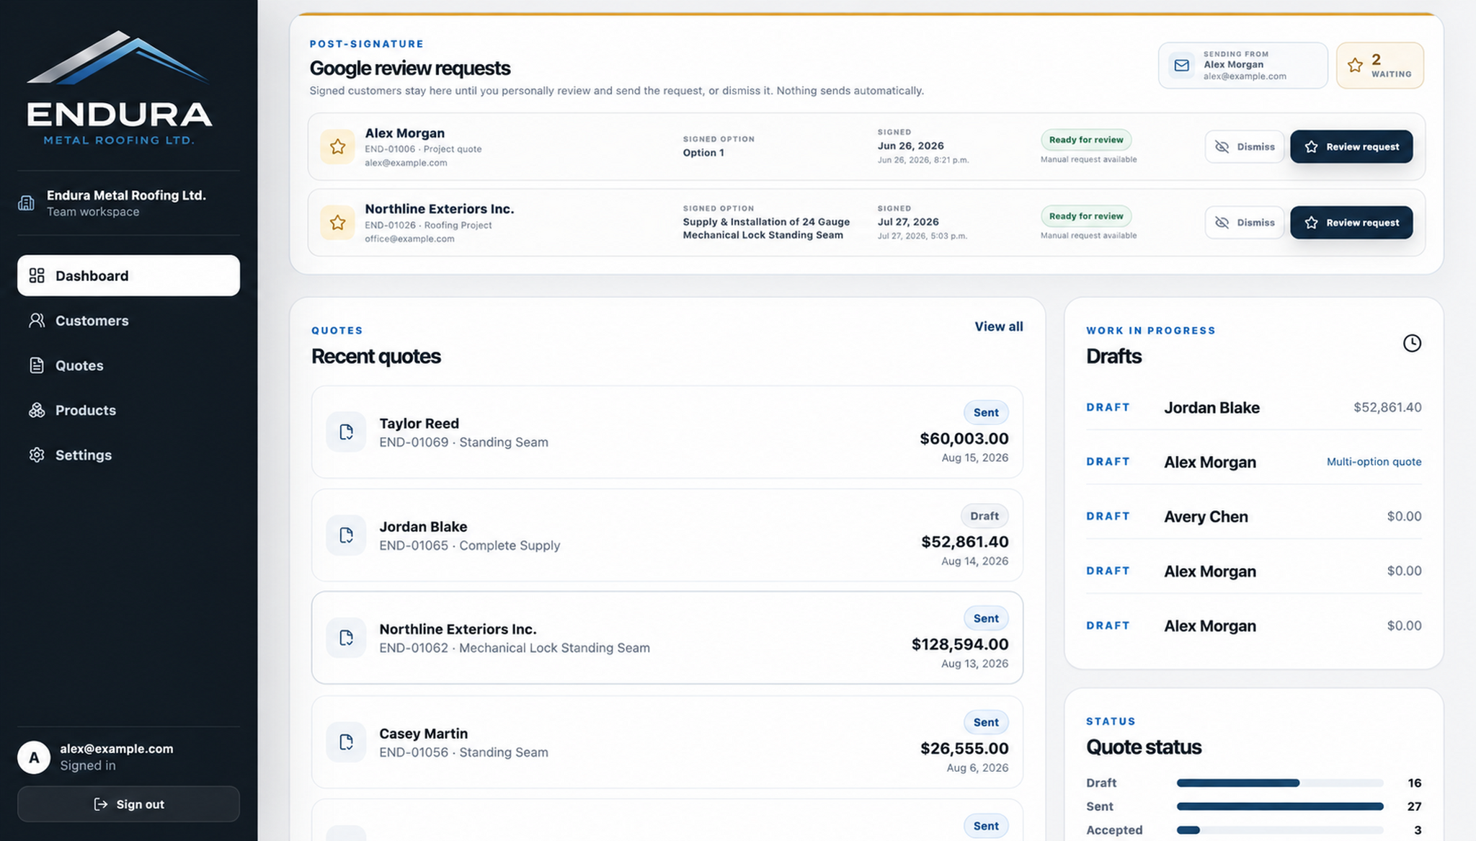Screen dimensions: 1476x841
Task: Click the $60,003.00 quote amount
Action: (964, 439)
